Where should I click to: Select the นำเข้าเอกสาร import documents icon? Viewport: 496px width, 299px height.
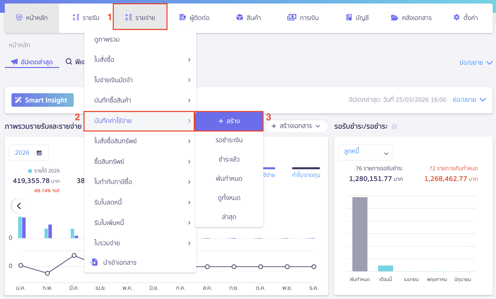click(x=94, y=262)
